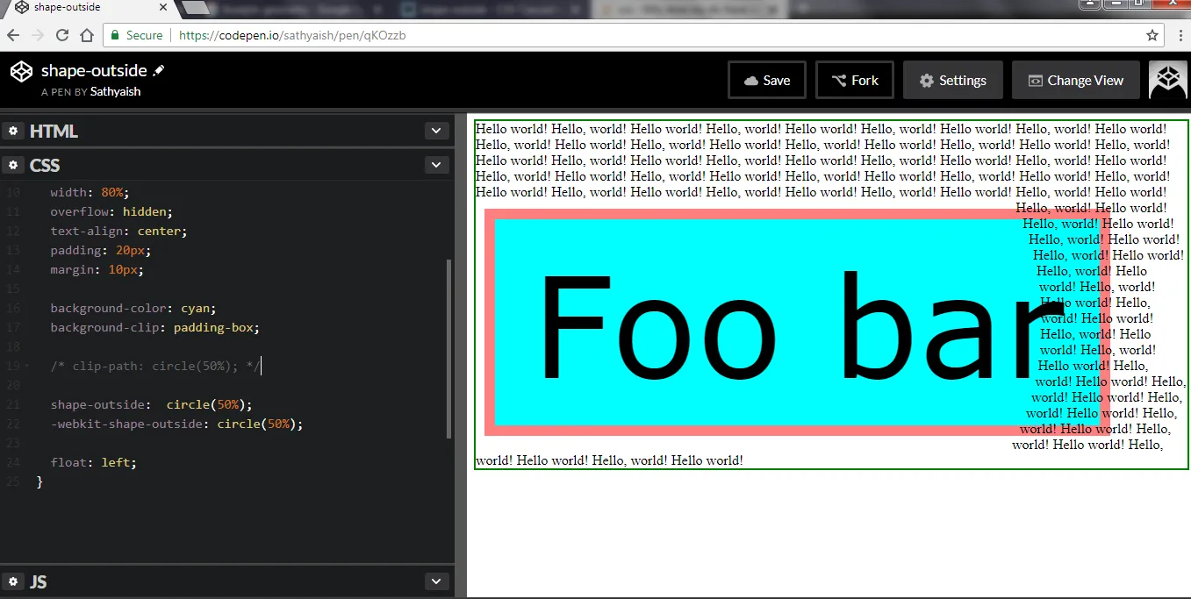Click the Save button

point(767,80)
